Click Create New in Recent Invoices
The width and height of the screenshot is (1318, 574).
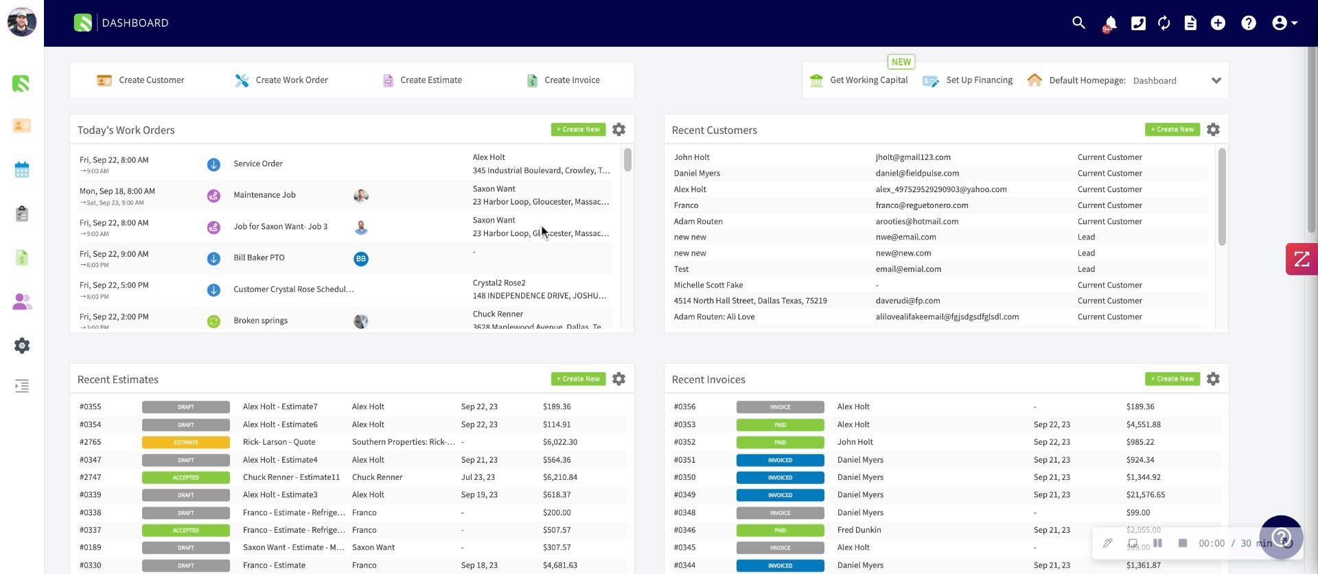point(1172,379)
